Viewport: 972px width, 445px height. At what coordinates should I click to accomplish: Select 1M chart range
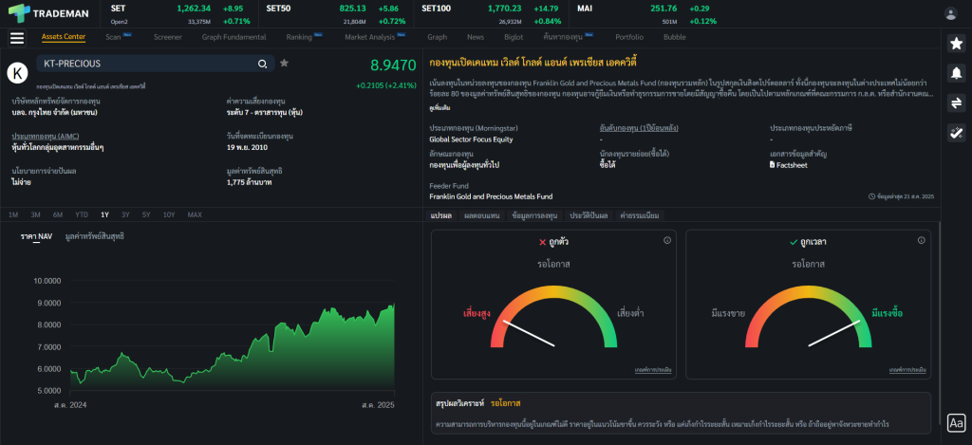tap(13, 214)
